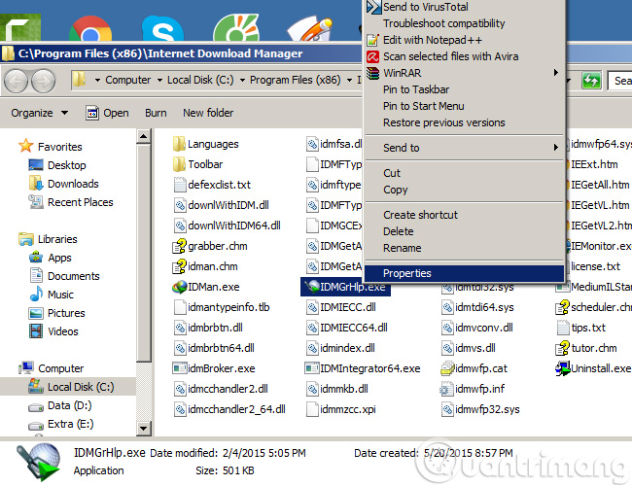Select tutor.chm help icon
This screenshot has width=632, height=486.
(x=562, y=348)
